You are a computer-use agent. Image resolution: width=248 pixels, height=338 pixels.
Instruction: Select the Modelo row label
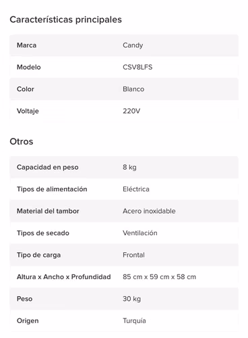click(x=29, y=67)
